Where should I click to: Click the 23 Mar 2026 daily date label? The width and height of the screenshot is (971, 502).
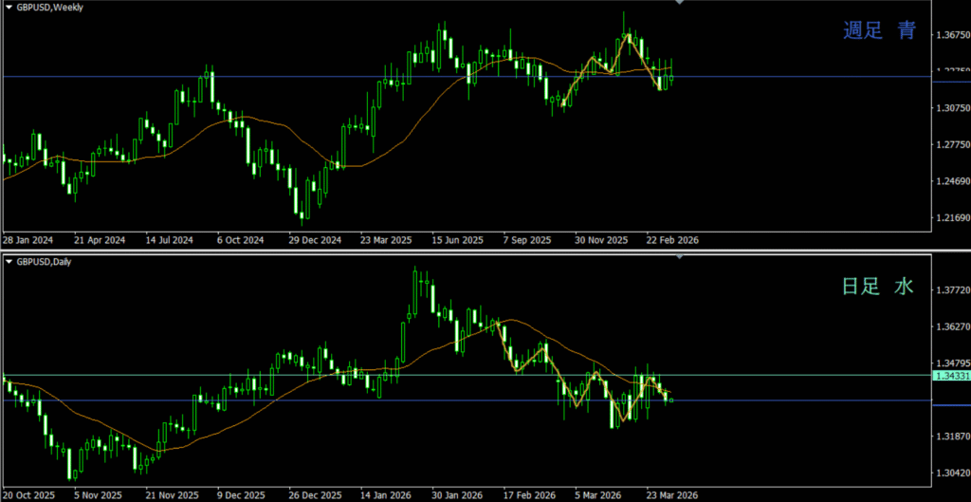tap(671, 494)
